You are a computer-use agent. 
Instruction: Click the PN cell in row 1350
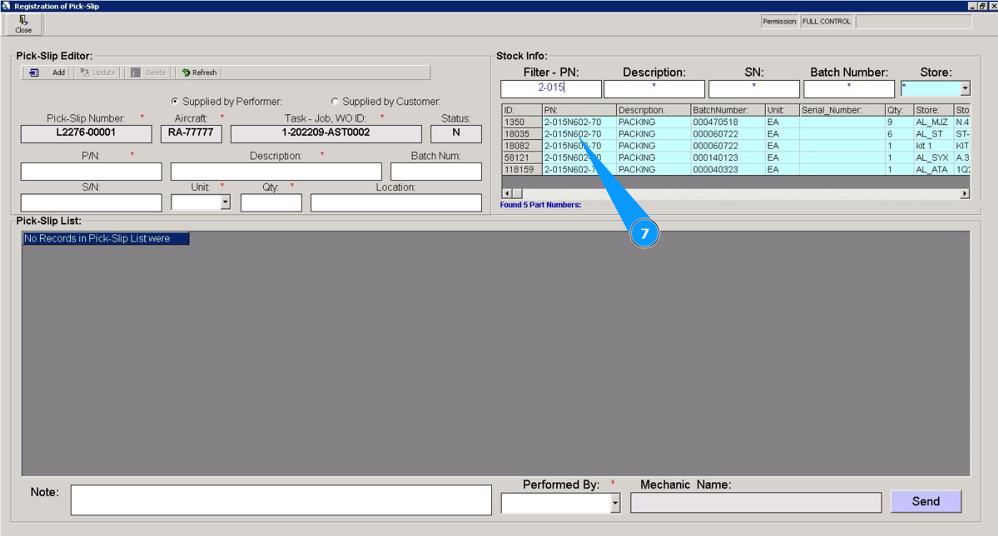point(579,122)
